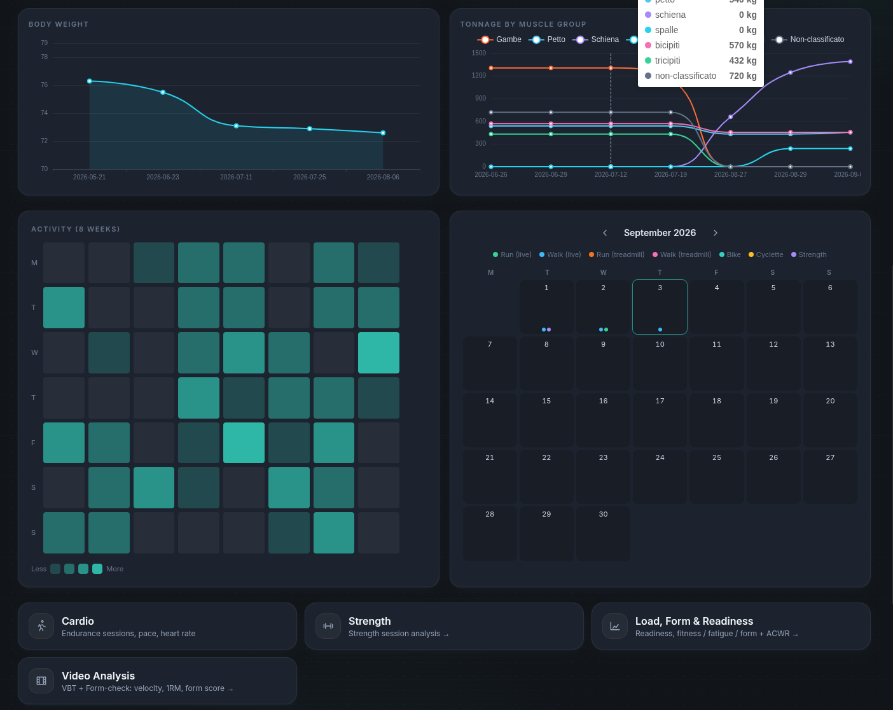
Task: Toggle Non-classificato series in tonnage legend
Action: click(808, 39)
